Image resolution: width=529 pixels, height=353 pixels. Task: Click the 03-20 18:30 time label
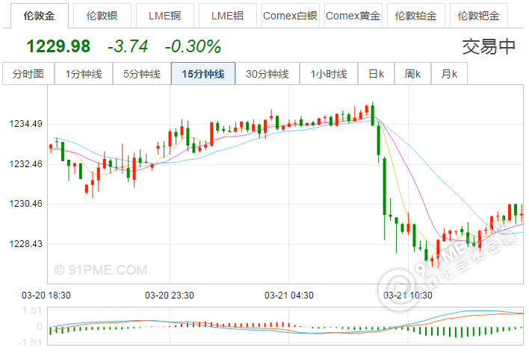[46, 296]
